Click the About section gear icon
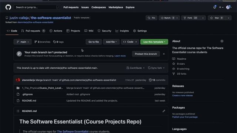Viewport: 237px width, 133px height. [x=222, y=41]
